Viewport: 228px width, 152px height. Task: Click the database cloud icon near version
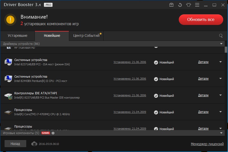[x=34, y=144]
